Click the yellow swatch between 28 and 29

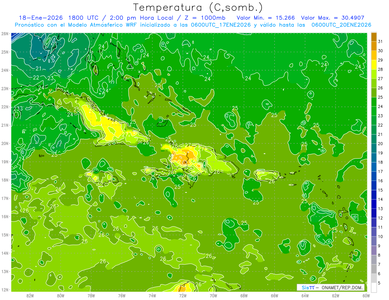(x=374, y=65)
